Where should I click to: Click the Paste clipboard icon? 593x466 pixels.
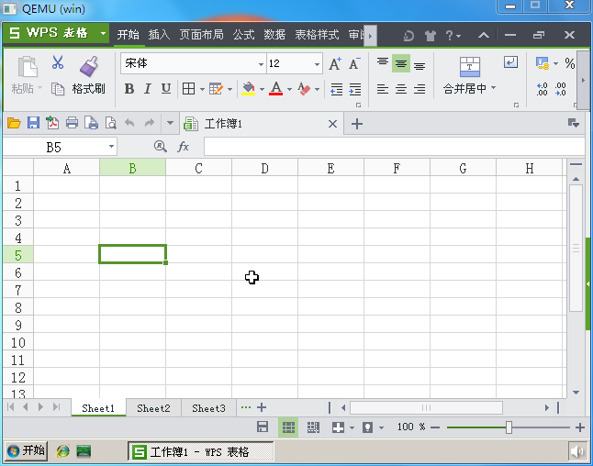28,67
